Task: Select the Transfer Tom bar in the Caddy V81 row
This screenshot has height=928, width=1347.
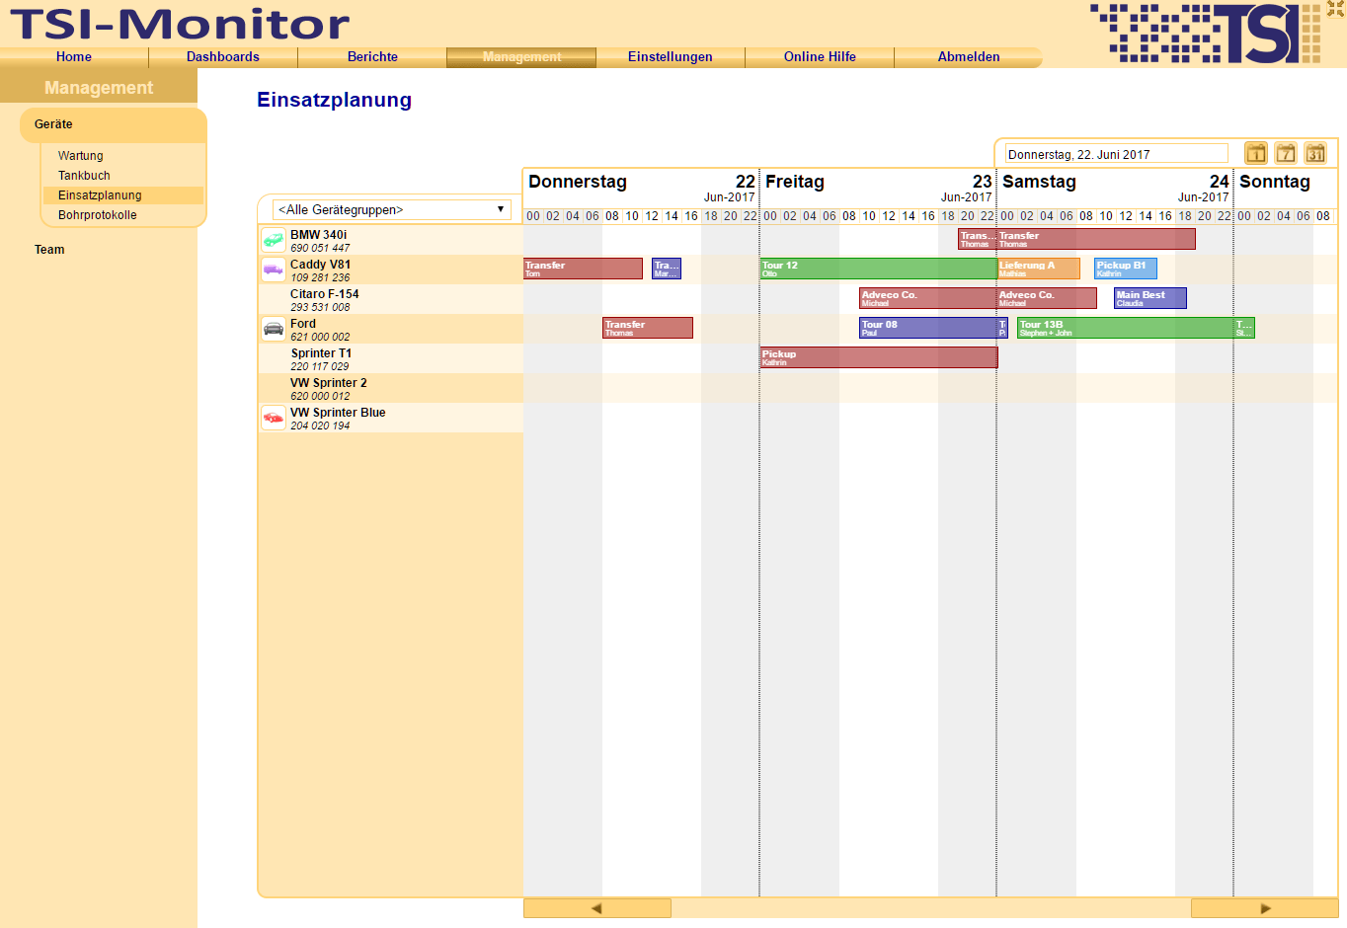Action: pos(583,269)
